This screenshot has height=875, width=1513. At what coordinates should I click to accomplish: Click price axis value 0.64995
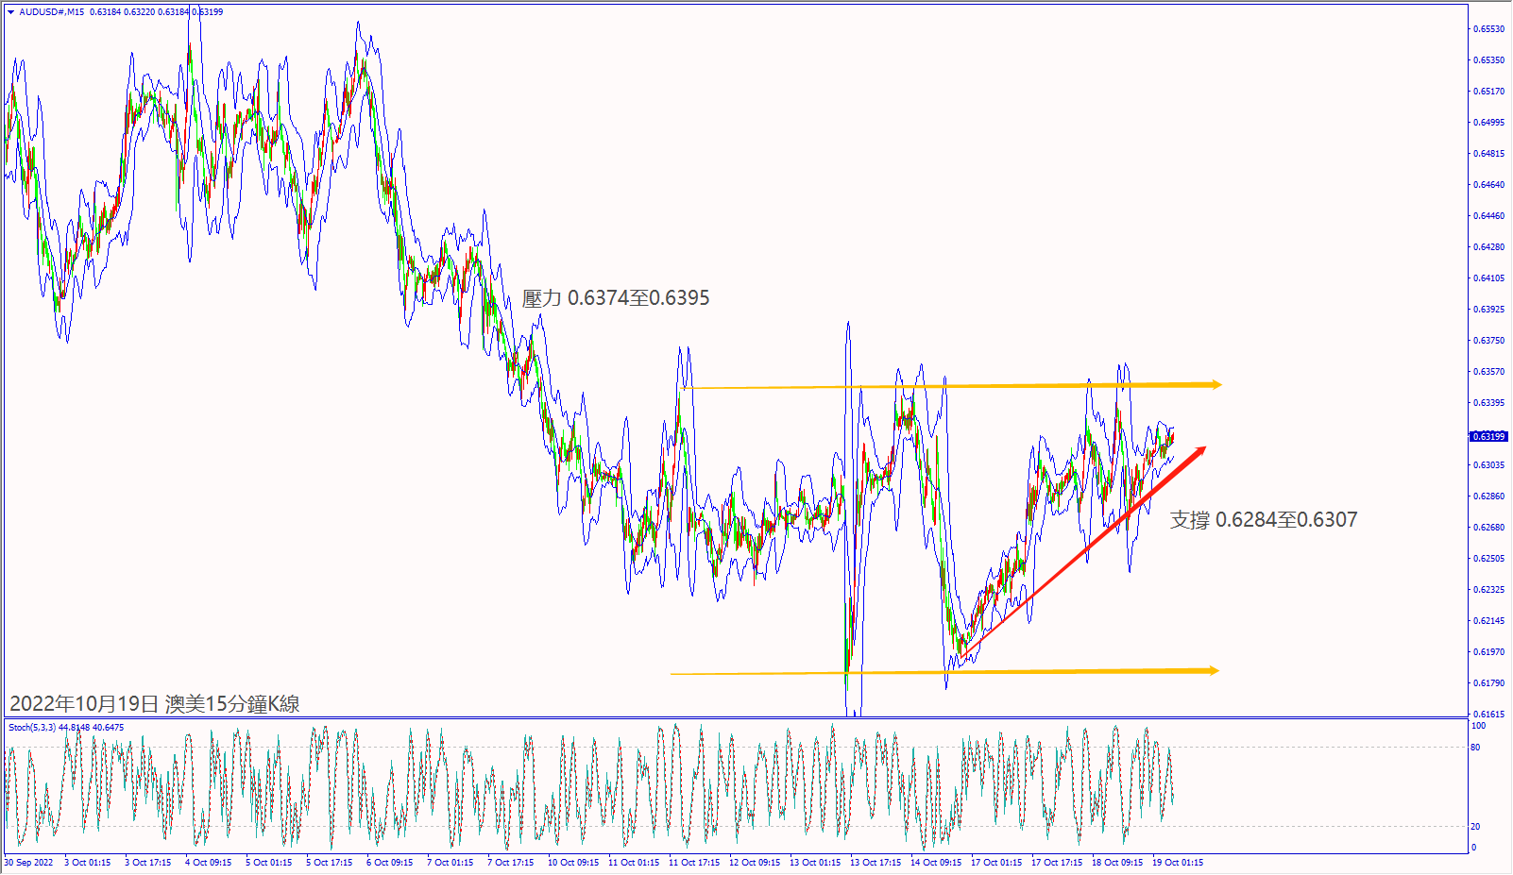click(1489, 123)
